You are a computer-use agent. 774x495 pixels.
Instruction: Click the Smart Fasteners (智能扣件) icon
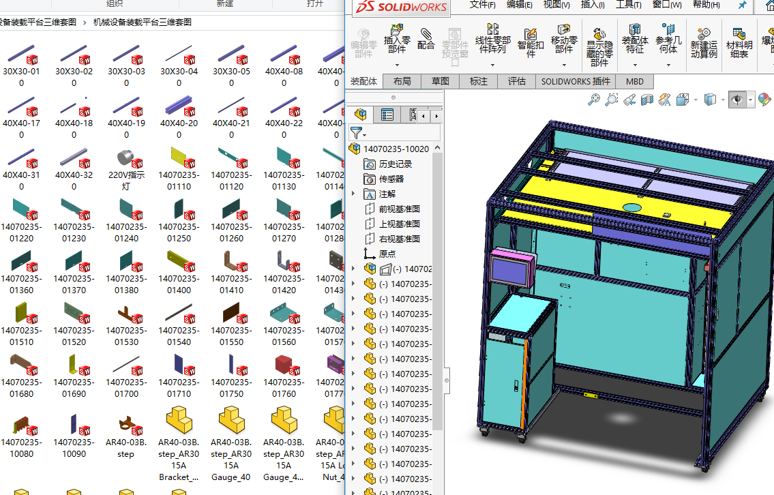click(x=531, y=40)
